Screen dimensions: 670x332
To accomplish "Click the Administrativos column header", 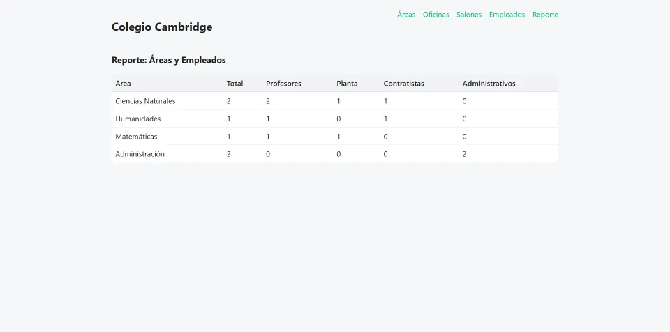I will (x=489, y=83).
